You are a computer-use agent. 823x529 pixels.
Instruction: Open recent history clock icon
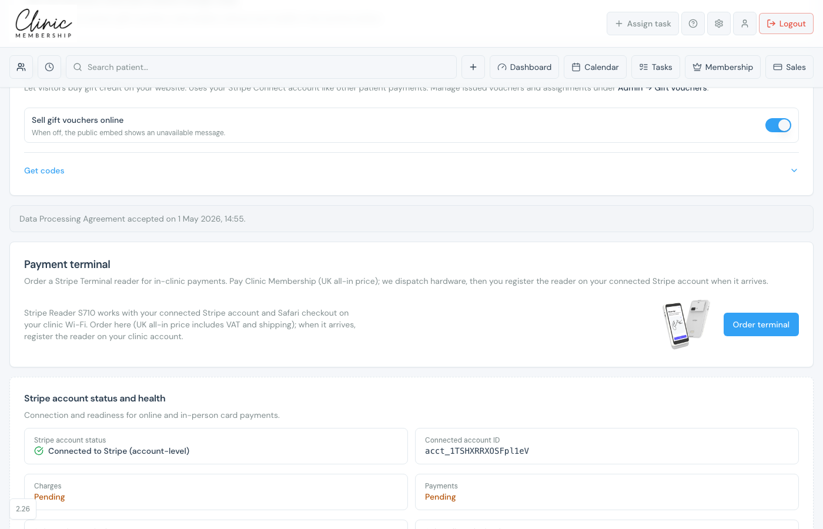49,67
